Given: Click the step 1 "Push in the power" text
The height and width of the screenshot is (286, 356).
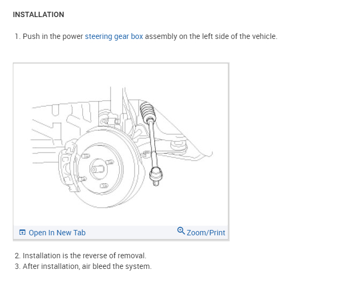Looking at the screenshot, I should [x=53, y=37].
